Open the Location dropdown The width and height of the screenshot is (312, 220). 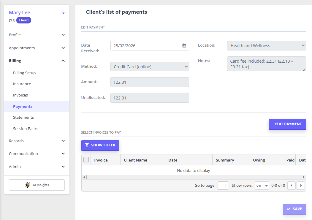point(266,46)
